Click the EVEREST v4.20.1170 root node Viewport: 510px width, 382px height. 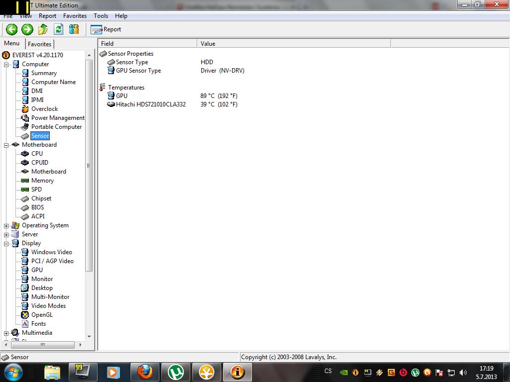tap(37, 55)
